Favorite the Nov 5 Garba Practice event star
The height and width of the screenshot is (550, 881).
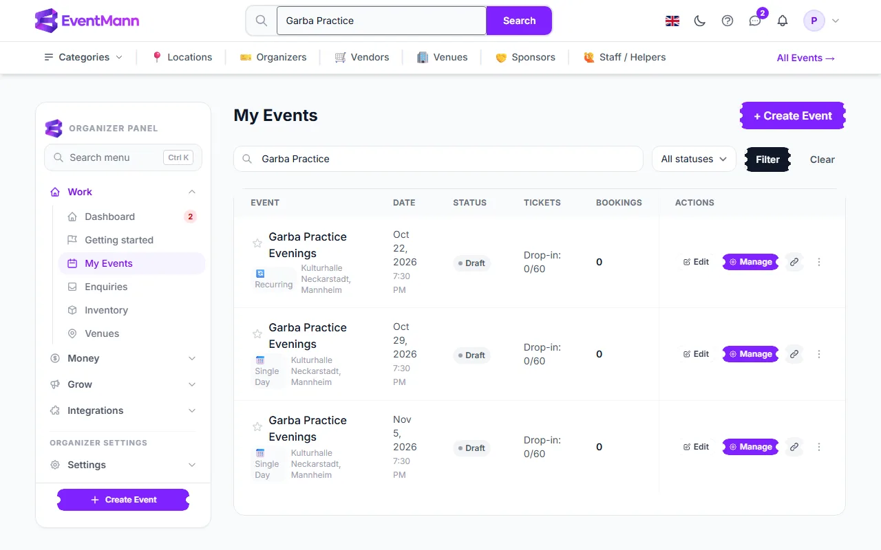pos(257,426)
